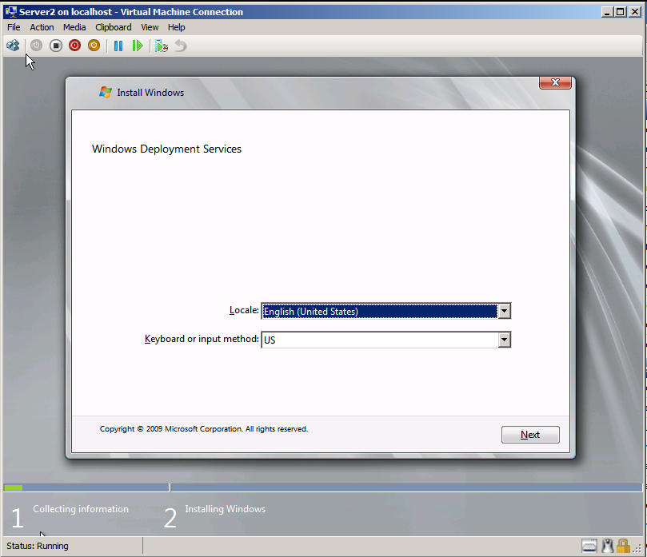Shut down the VM with the red icon
The height and width of the screenshot is (557, 647).
pyautogui.click(x=74, y=46)
